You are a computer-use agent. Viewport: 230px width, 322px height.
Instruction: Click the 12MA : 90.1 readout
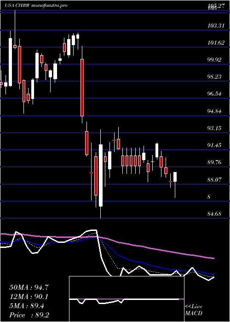pyautogui.click(x=29, y=297)
